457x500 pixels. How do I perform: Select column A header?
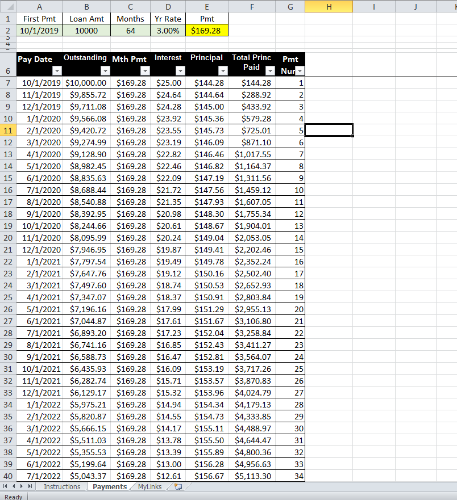(x=39, y=7)
